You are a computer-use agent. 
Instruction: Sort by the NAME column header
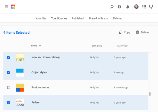click(x=34, y=46)
